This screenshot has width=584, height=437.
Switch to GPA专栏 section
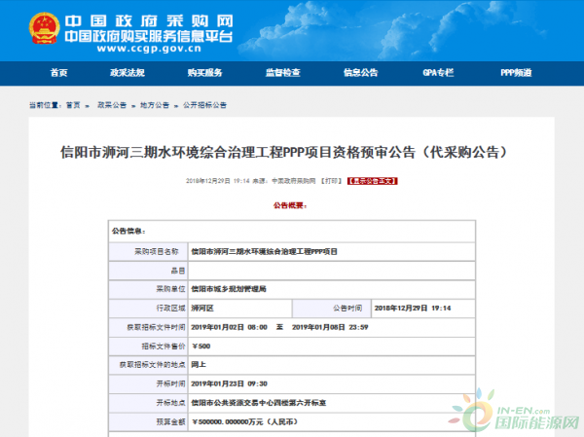tap(438, 73)
